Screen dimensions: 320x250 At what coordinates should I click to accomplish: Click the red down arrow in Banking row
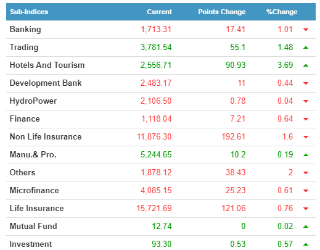click(306, 30)
